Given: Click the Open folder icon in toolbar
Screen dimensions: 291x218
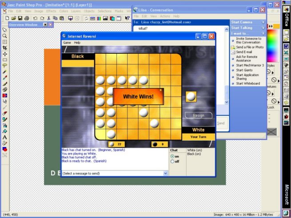Looking at the screenshot, I should click(13, 18).
